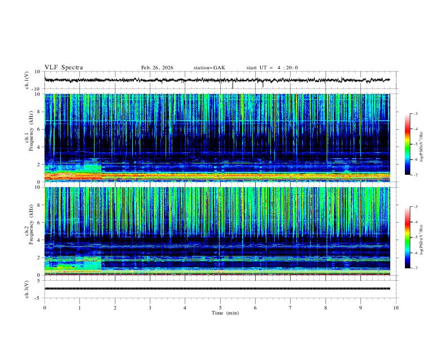Click the ch.1 waveform trace panel

tap(221, 80)
